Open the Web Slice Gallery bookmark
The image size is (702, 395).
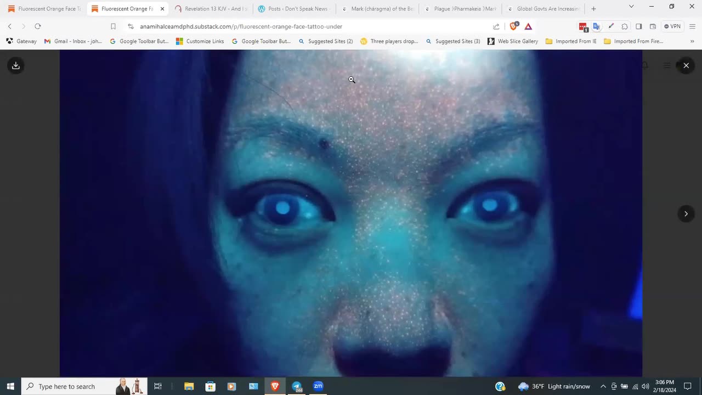point(513,41)
